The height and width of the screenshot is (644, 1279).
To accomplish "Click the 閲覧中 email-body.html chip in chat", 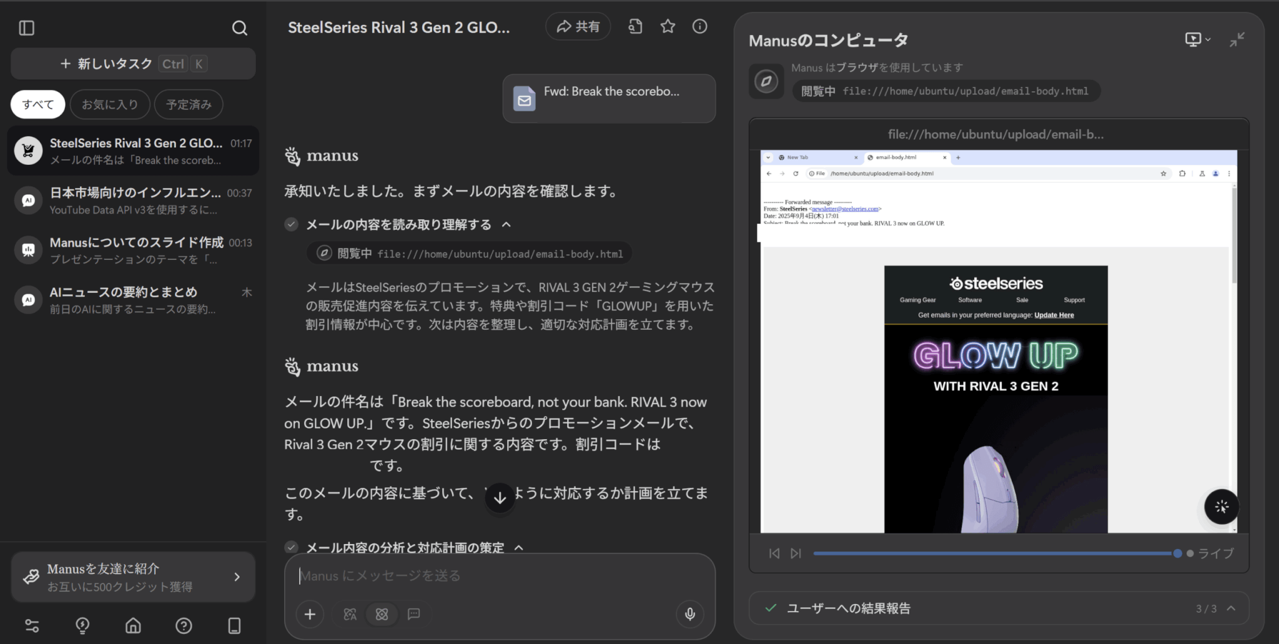I will pos(469,254).
